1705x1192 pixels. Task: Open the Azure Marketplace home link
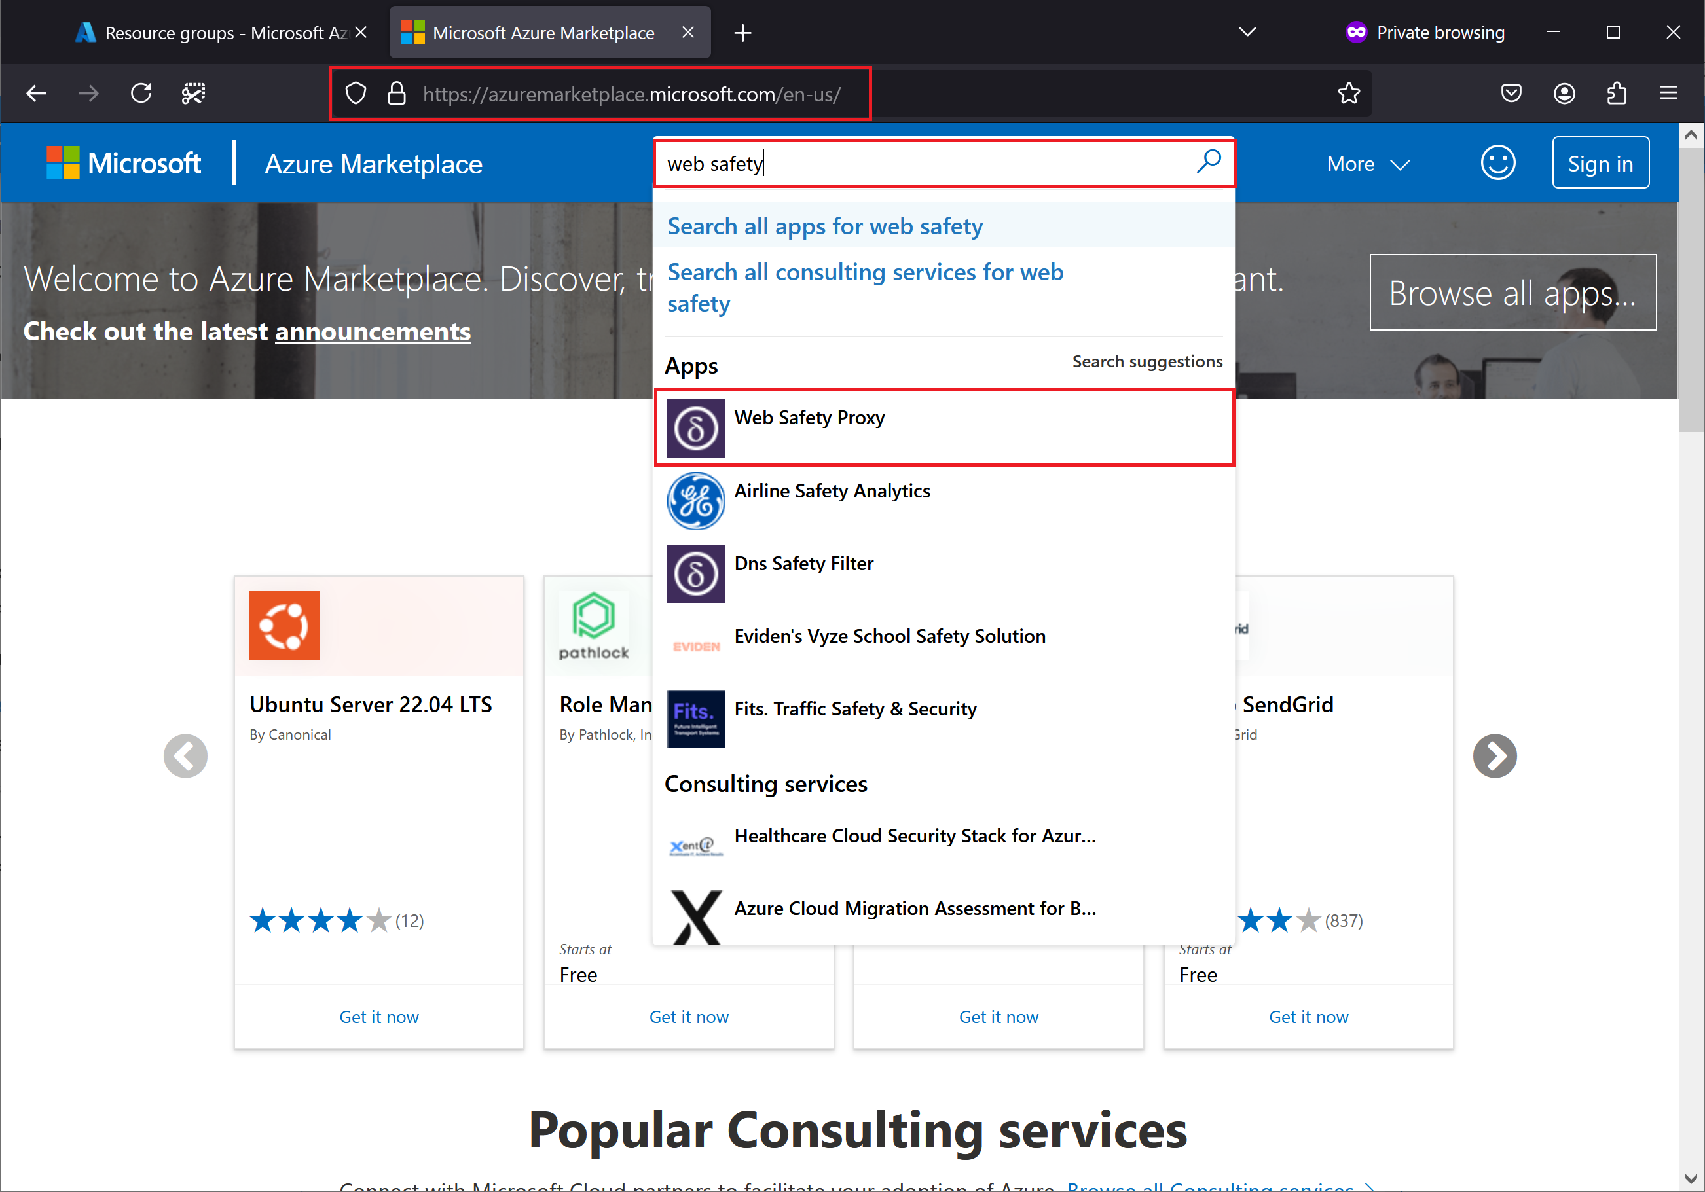(x=373, y=164)
